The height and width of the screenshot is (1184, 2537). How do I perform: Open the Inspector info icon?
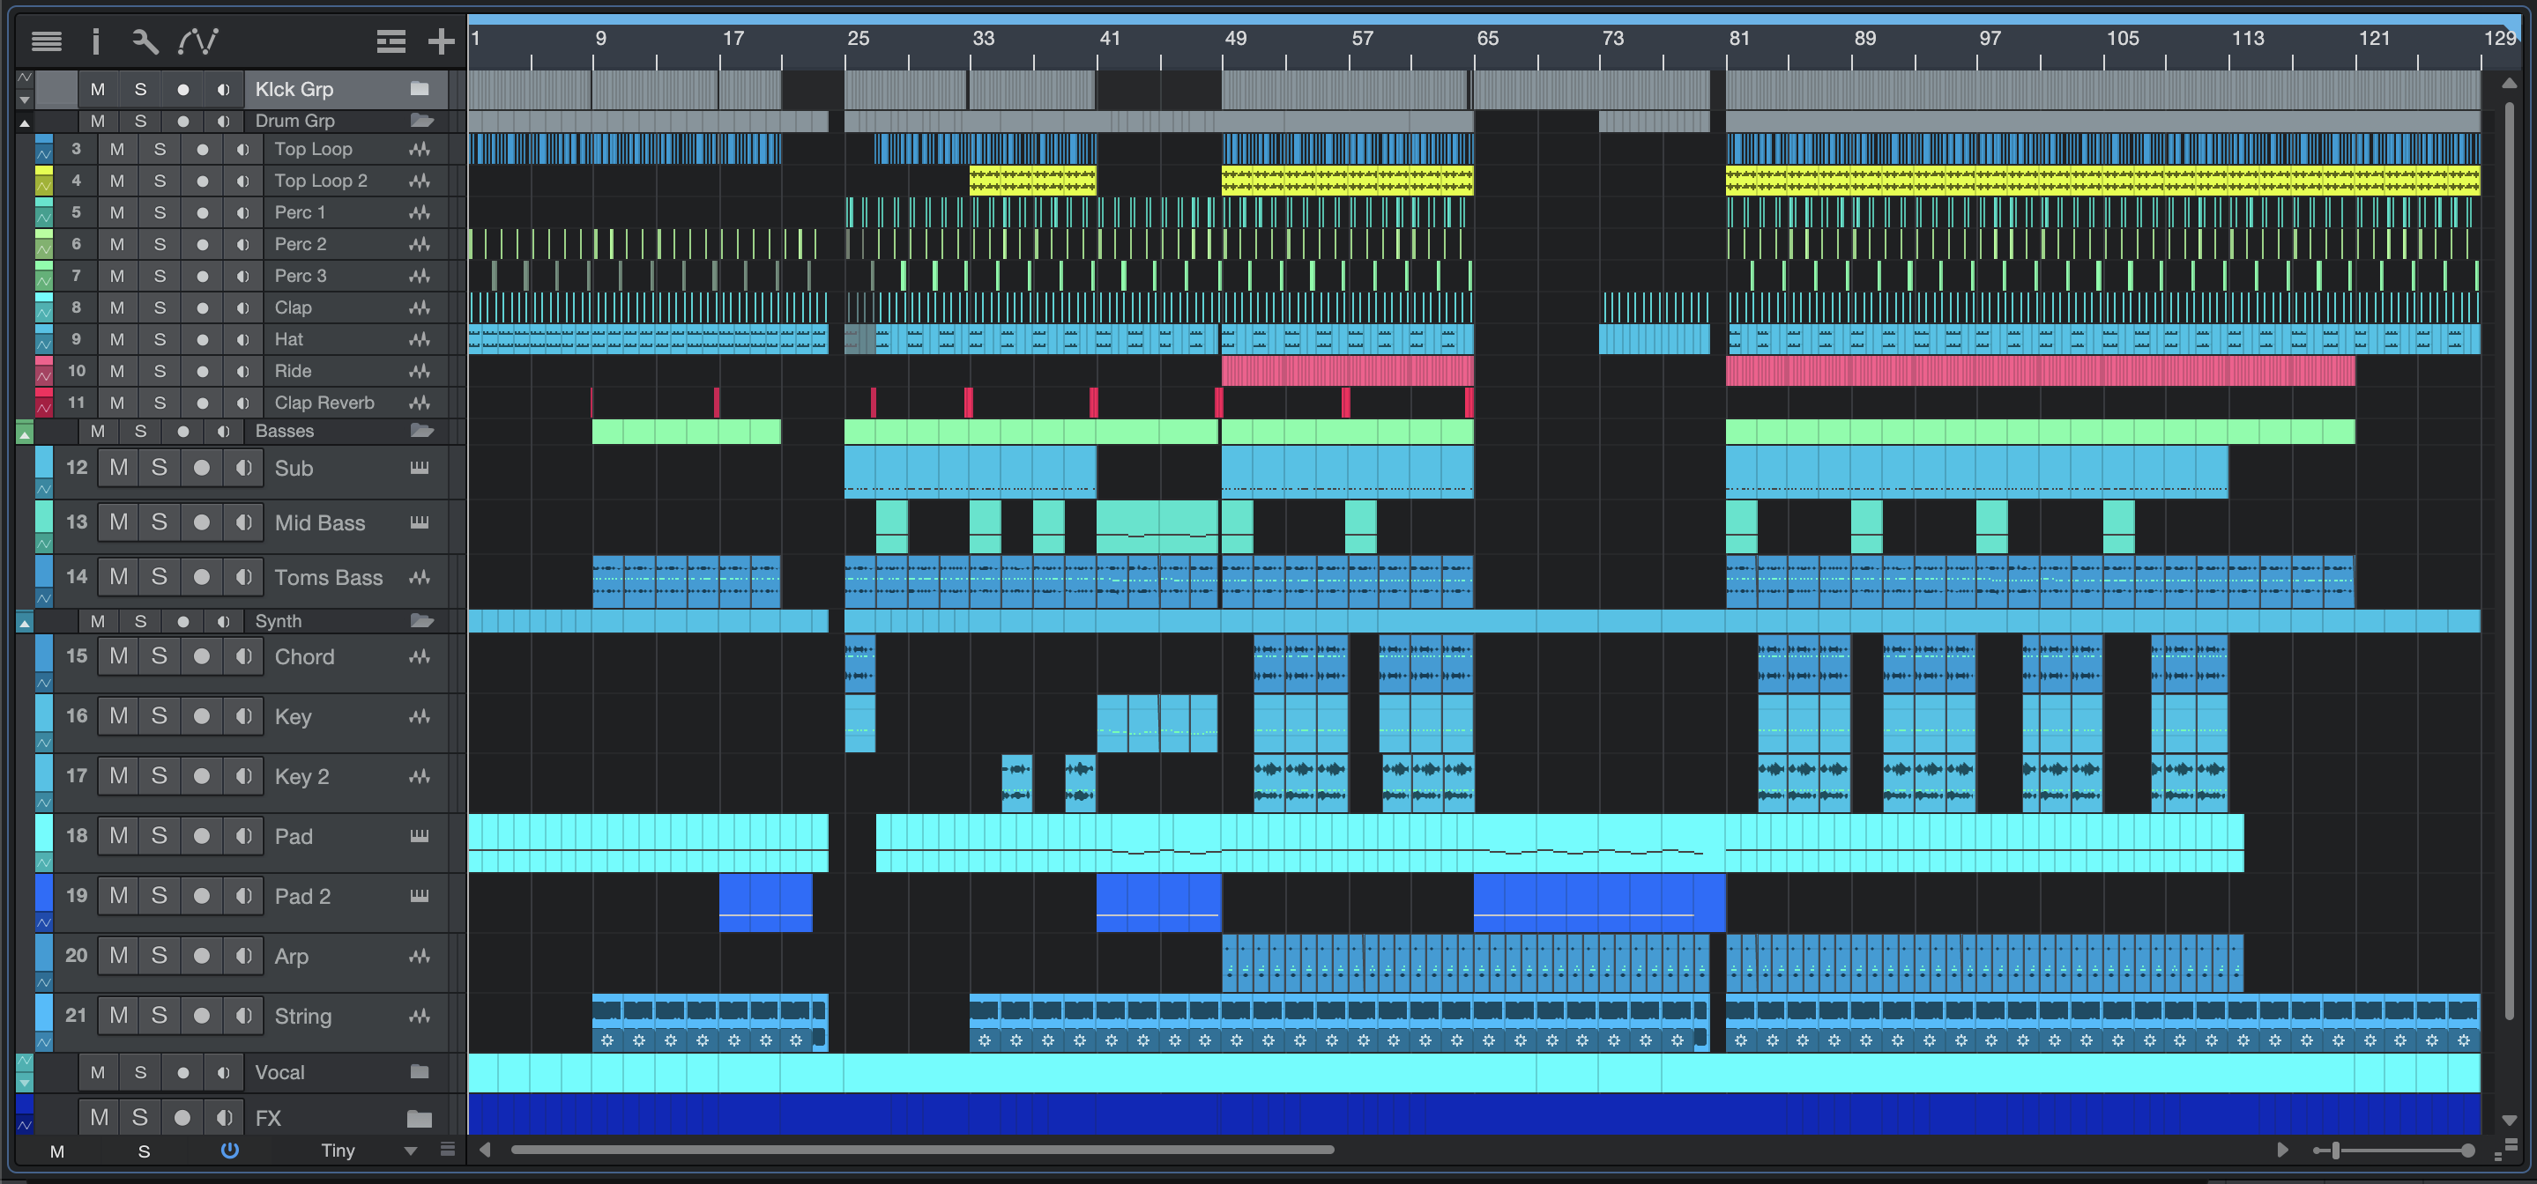pos(95,41)
